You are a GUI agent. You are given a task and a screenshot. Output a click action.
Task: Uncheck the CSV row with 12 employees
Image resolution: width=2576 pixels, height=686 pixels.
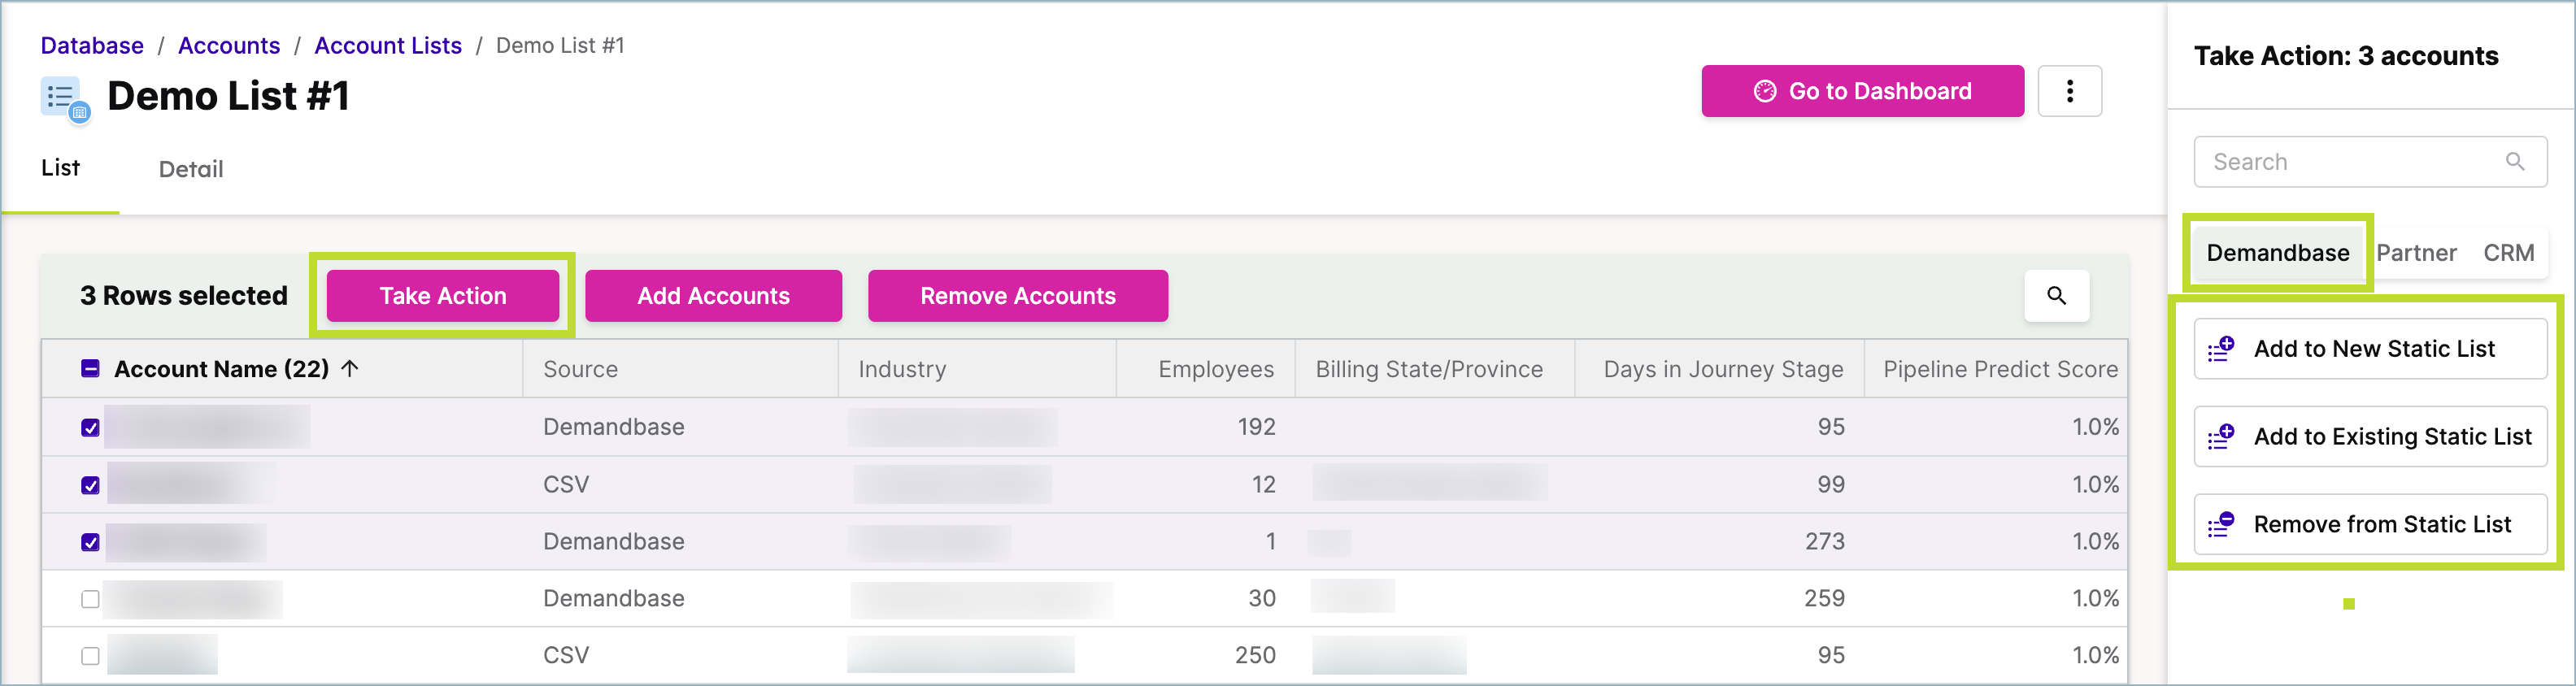pos(90,485)
